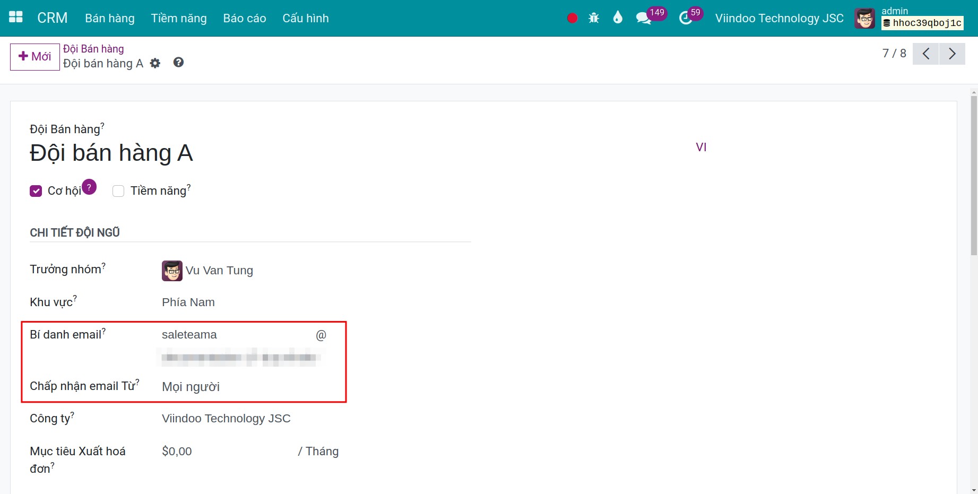Click the CHI TIẾT ĐỘI NGŨ section header
The width and height of the screenshot is (978, 494).
coord(75,232)
